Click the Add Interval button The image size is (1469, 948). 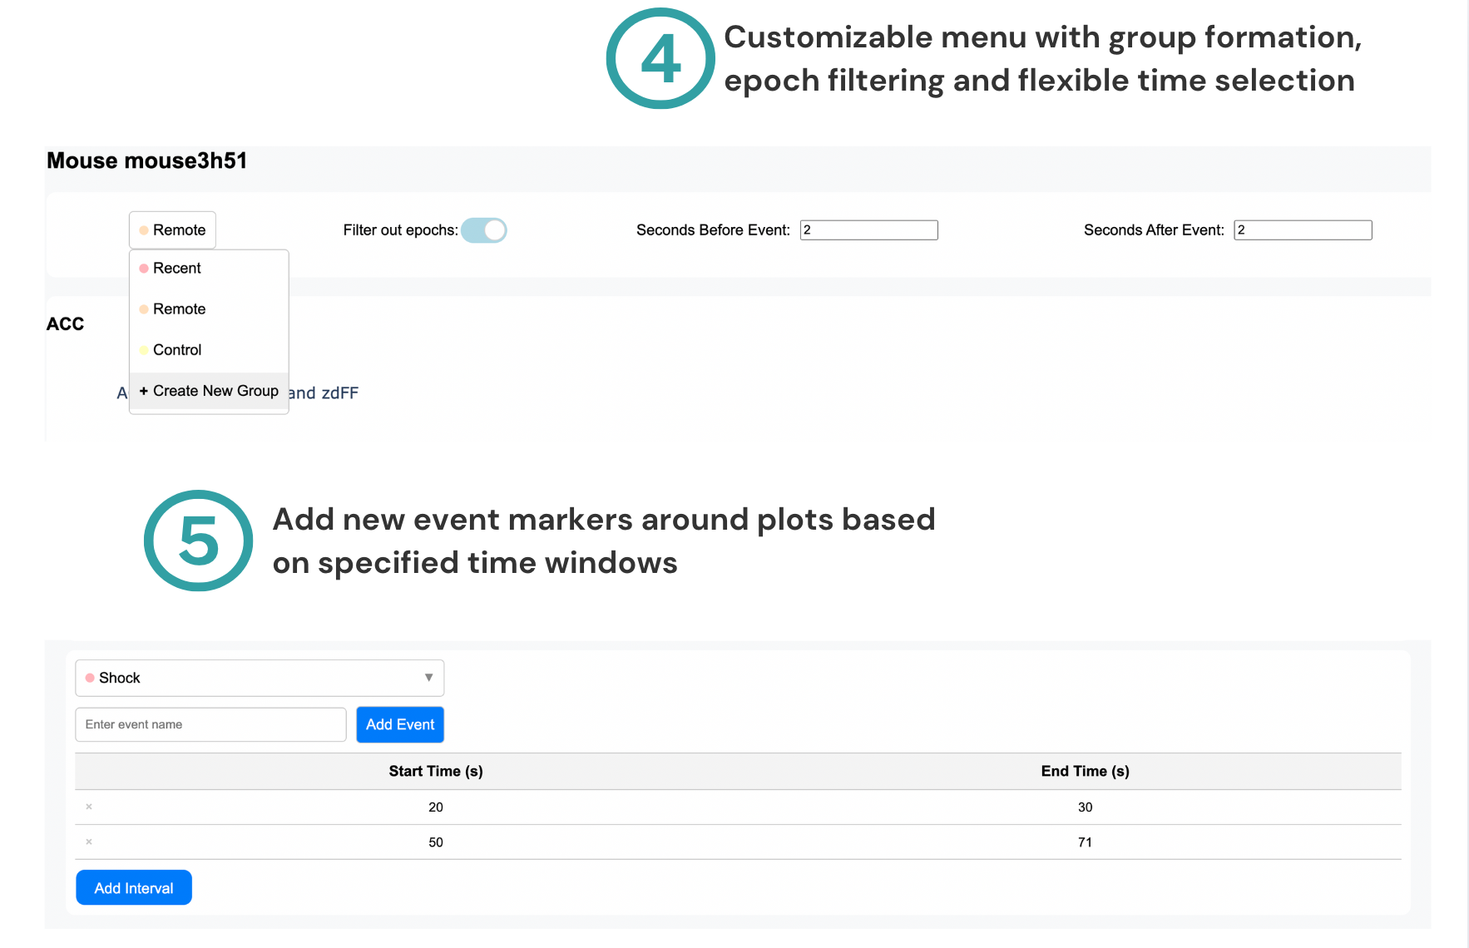coord(134,888)
